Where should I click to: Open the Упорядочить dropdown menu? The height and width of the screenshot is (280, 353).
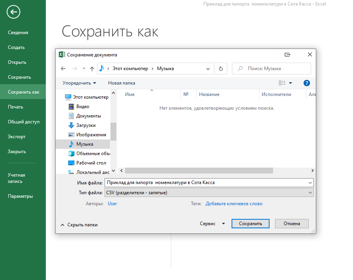coord(79,83)
